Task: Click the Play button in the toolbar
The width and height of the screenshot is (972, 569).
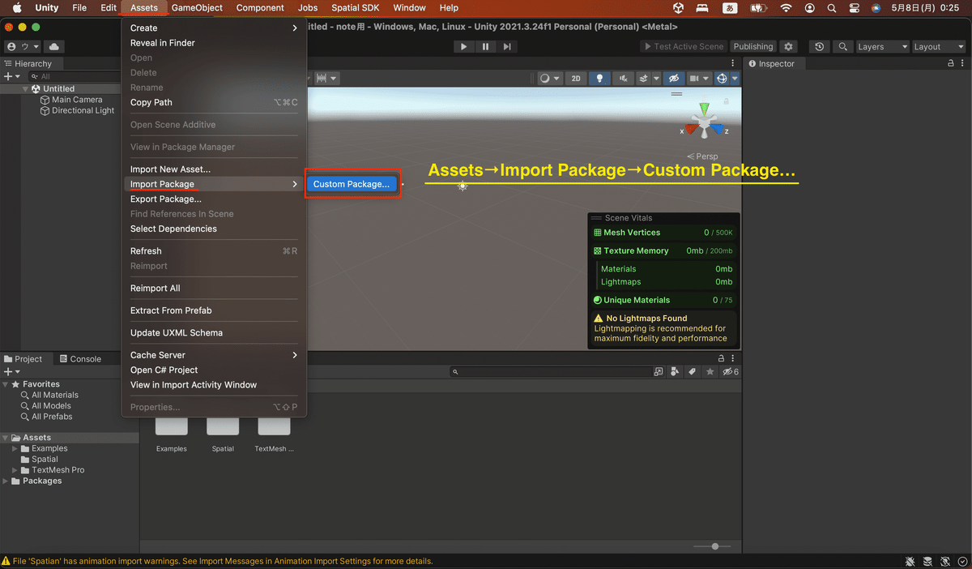Action: point(463,47)
